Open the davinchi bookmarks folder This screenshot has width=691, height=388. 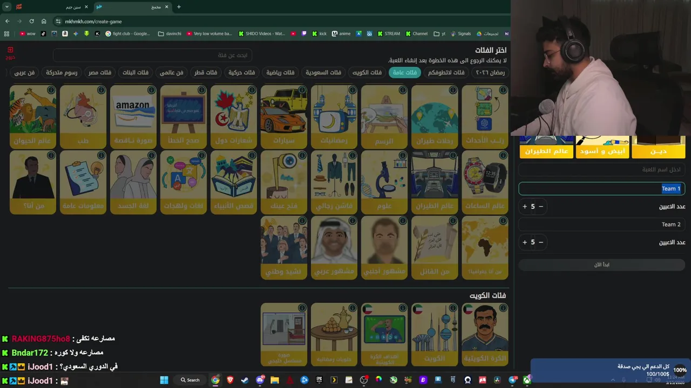(x=170, y=33)
